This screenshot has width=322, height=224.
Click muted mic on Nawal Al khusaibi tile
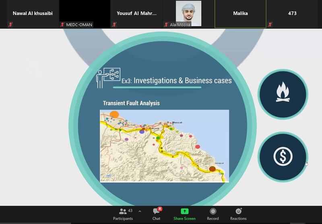point(10,25)
